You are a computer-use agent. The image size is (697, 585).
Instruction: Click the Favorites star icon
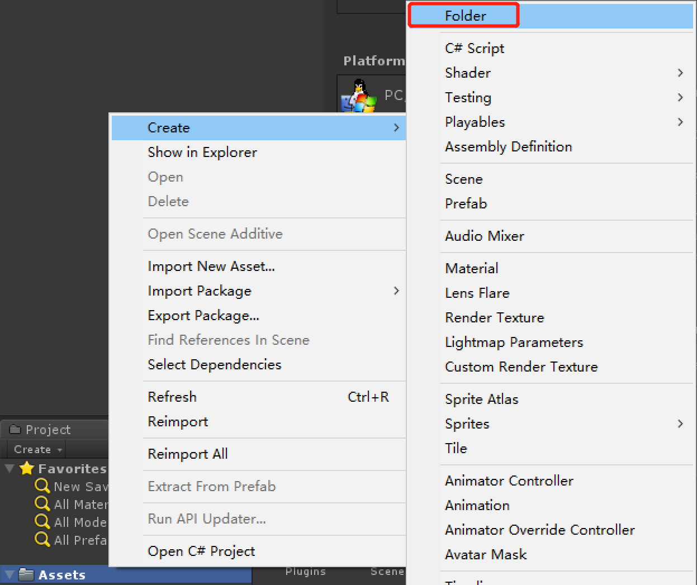pos(27,468)
